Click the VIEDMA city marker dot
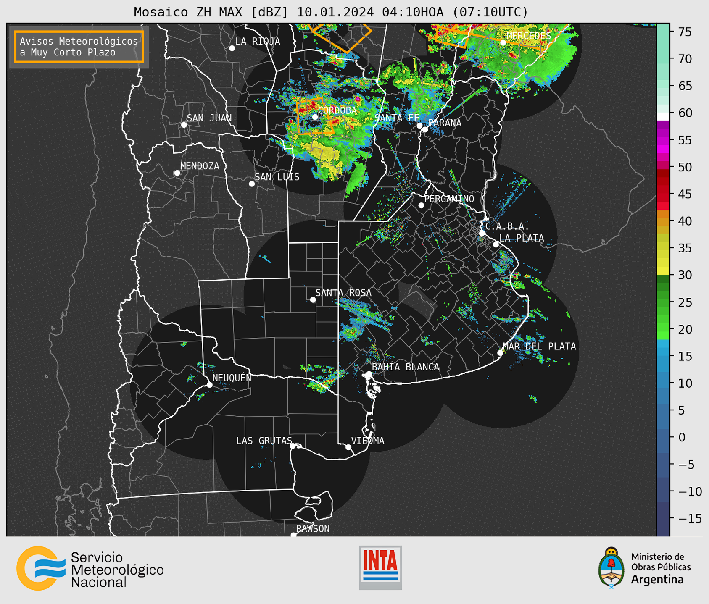The image size is (709, 604). (348, 447)
